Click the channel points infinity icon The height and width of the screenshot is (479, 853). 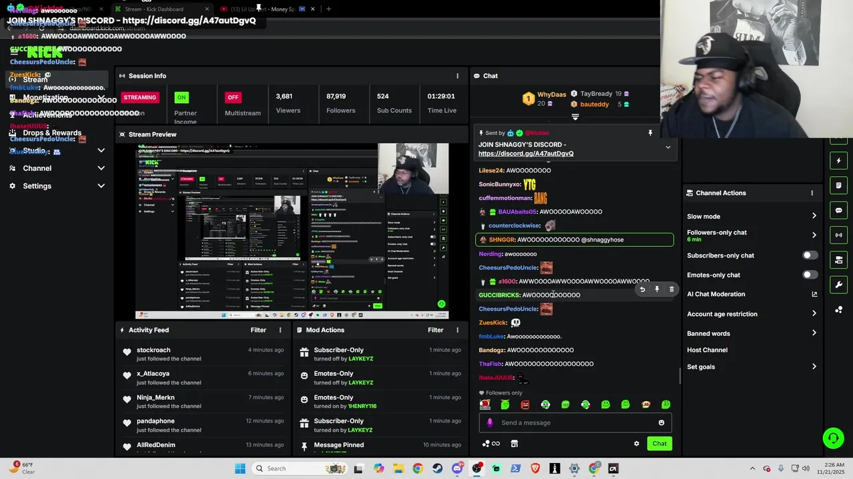pyautogui.click(x=491, y=444)
